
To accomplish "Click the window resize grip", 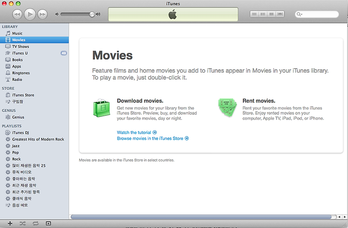I will 345,225.
